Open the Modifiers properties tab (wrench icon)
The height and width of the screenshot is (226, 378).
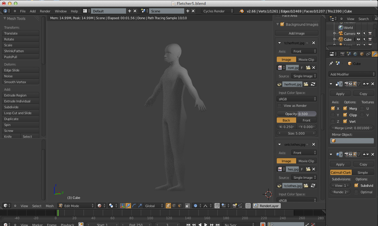(x=375, y=54)
